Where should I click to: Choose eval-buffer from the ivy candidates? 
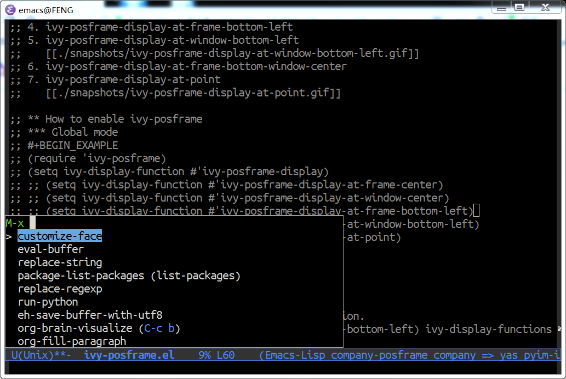tap(50, 249)
